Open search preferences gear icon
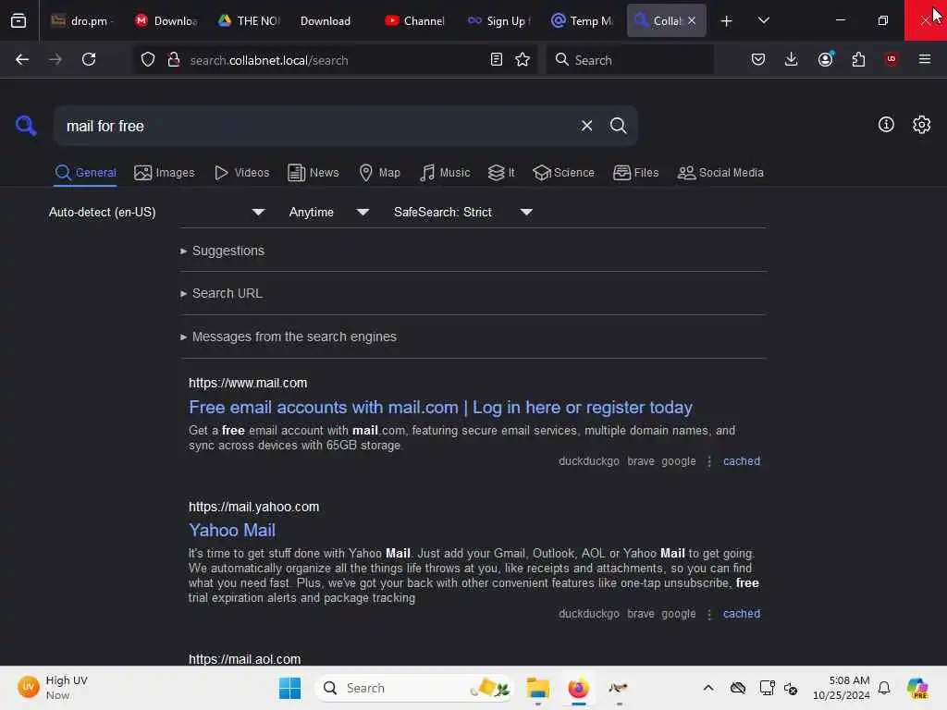 tap(922, 125)
